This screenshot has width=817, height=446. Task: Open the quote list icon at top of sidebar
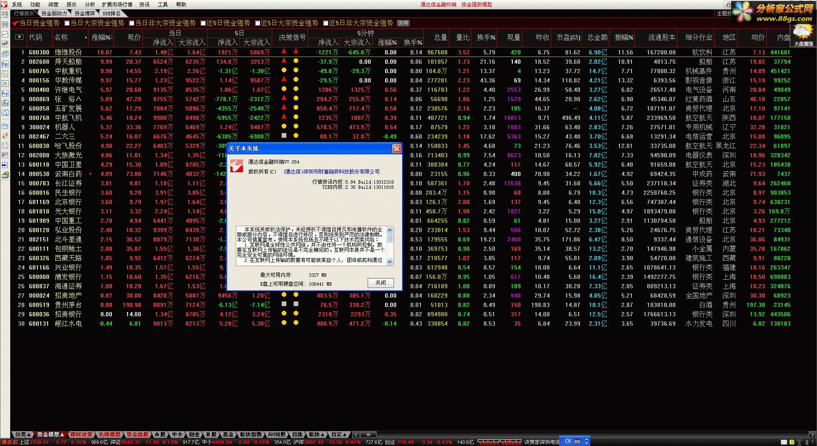coord(5,14)
